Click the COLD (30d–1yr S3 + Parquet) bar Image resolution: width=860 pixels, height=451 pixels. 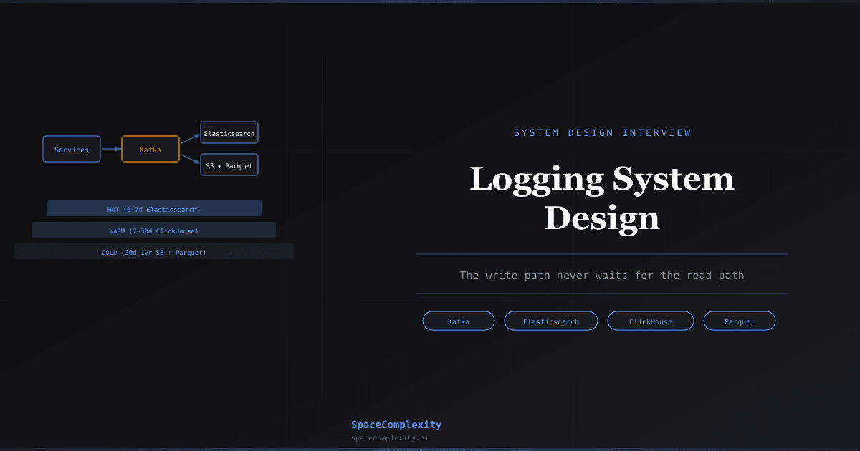154,251
